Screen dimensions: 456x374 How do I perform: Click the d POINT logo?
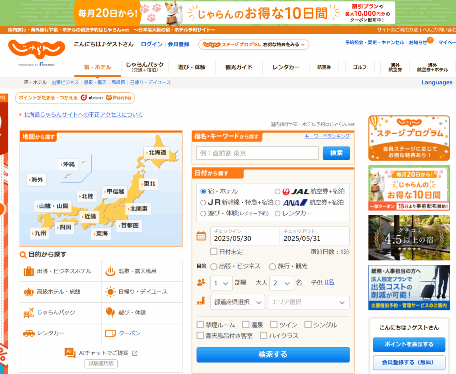coord(92,98)
